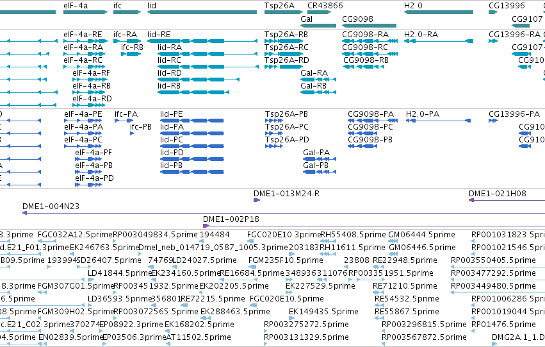
Task: Click the ifc-RA transcript
Action: click(x=125, y=35)
